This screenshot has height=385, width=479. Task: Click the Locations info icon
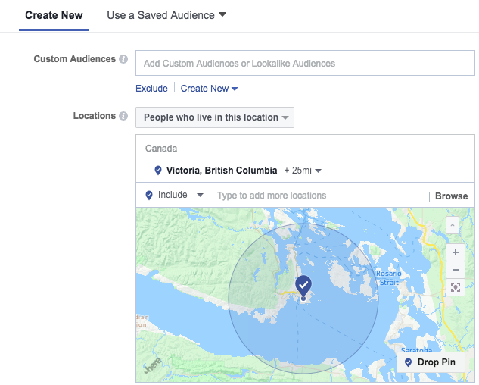[x=123, y=117]
